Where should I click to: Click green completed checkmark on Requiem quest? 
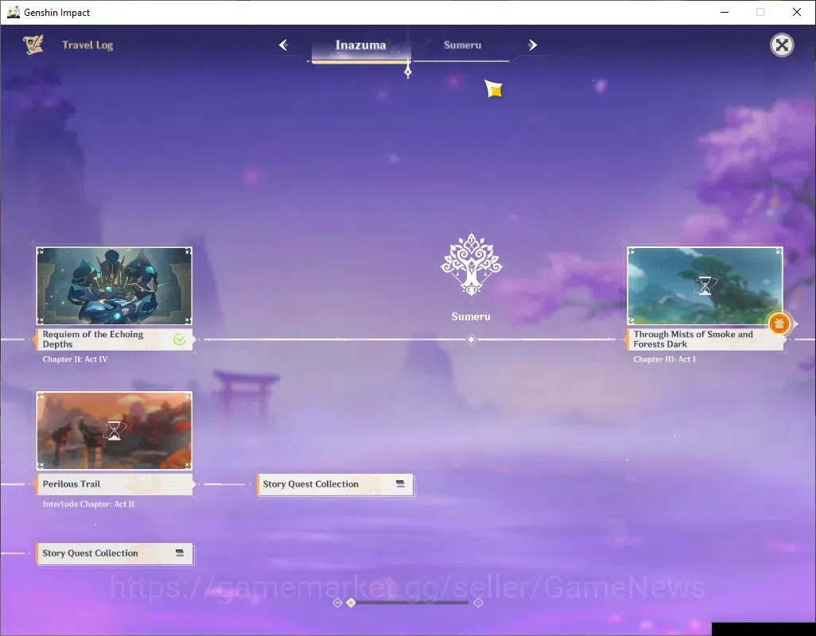[x=179, y=339]
